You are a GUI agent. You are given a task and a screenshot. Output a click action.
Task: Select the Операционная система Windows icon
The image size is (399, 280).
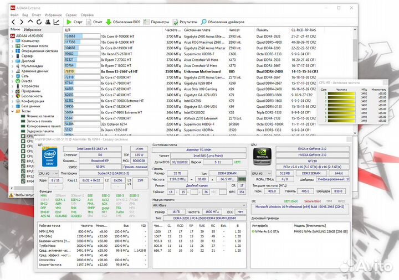click(18, 51)
